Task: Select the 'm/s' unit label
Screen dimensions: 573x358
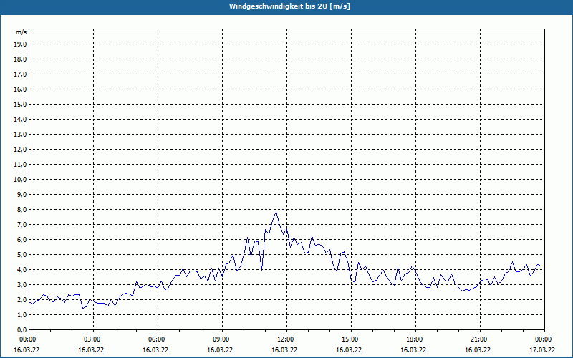Action: point(21,32)
